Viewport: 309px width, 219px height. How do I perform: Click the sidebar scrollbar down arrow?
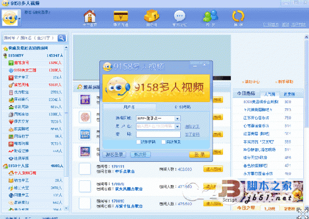[66, 208]
